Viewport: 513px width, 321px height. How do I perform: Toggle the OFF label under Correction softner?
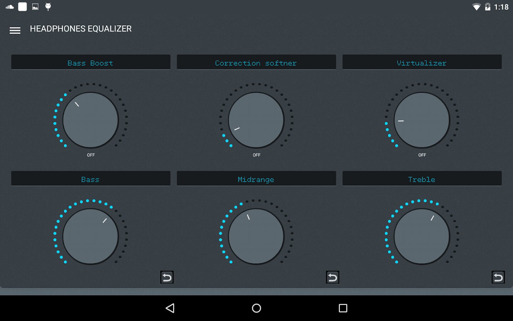256,155
